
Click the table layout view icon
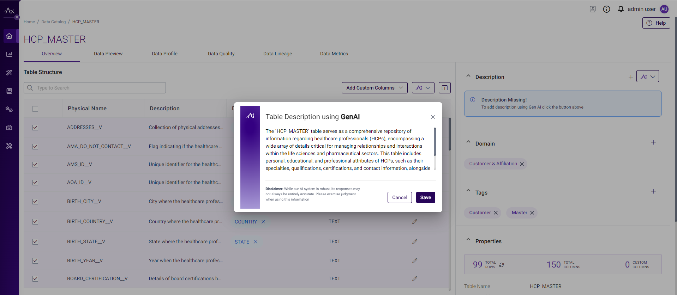coord(444,88)
